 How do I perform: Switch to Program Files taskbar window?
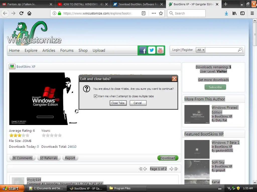127,188
